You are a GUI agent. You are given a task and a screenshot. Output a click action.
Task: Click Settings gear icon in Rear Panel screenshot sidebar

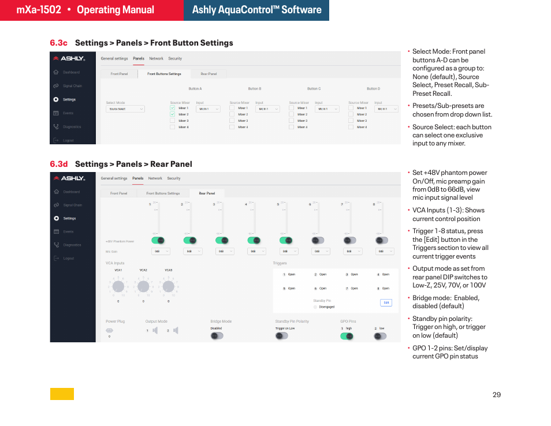point(56,218)
